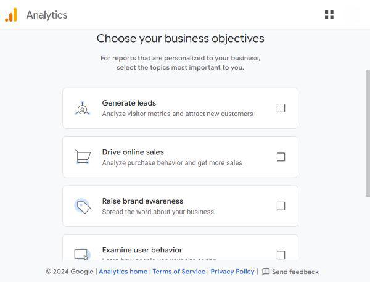Click the brand awareness tag icon
Screen dimensions: 370x282
coord(83,206)
